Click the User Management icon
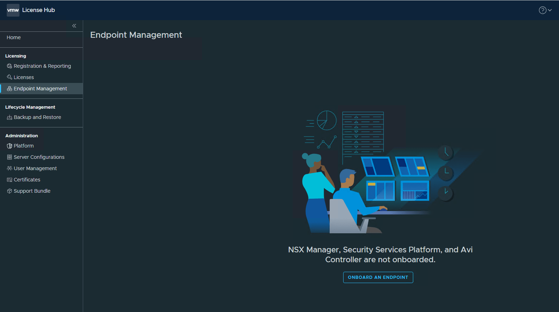Image resolution: width=559 pixels, height=312 pixels. (x=10, y=168)
